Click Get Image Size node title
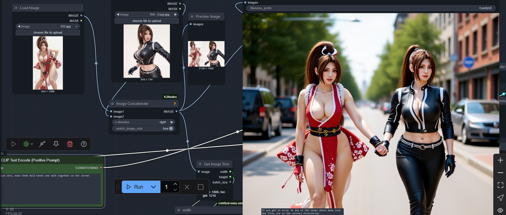This screenshot has width=506, height=215. coord(216,164)
